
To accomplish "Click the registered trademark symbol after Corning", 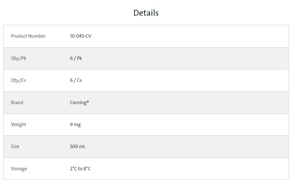I will click(88, 102).
